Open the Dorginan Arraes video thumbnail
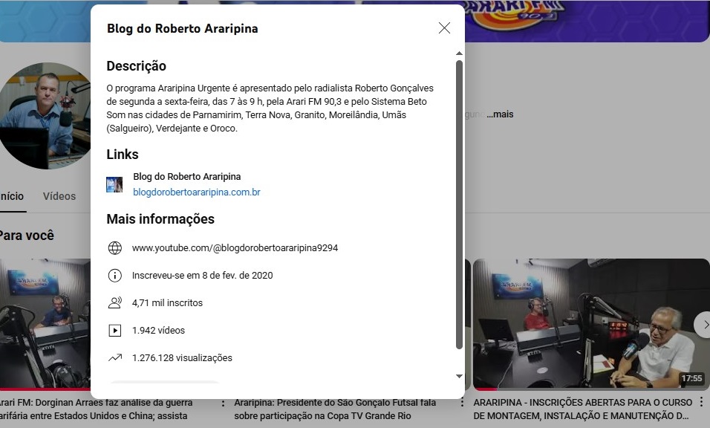This screenshot has height=428, width=710. point(45,324)
